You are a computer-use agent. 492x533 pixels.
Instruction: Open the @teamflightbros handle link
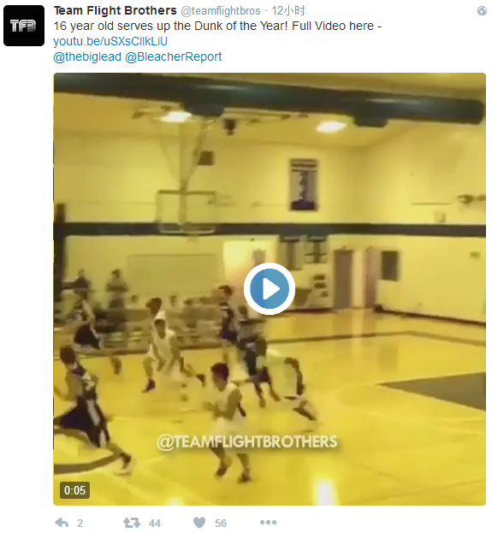pos(220,11)
